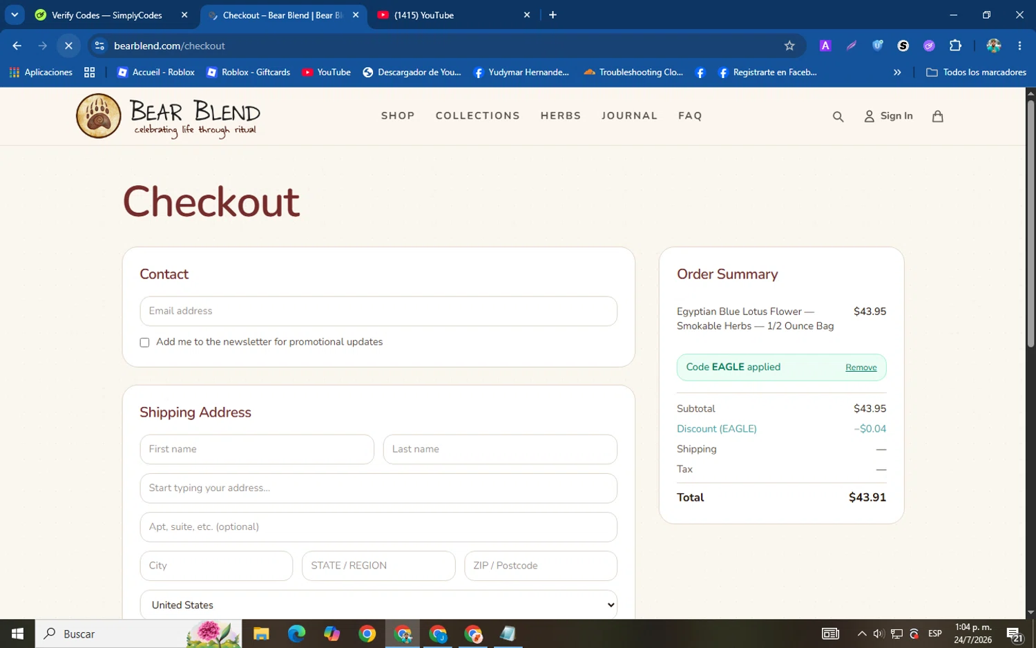Click the STATE / REGION field

click(x=378, y=566)
